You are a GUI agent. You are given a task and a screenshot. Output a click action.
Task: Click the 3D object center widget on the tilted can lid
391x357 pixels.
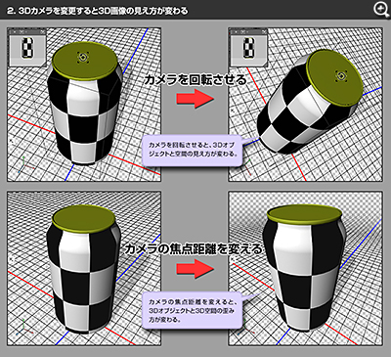[x=342, y=75]
